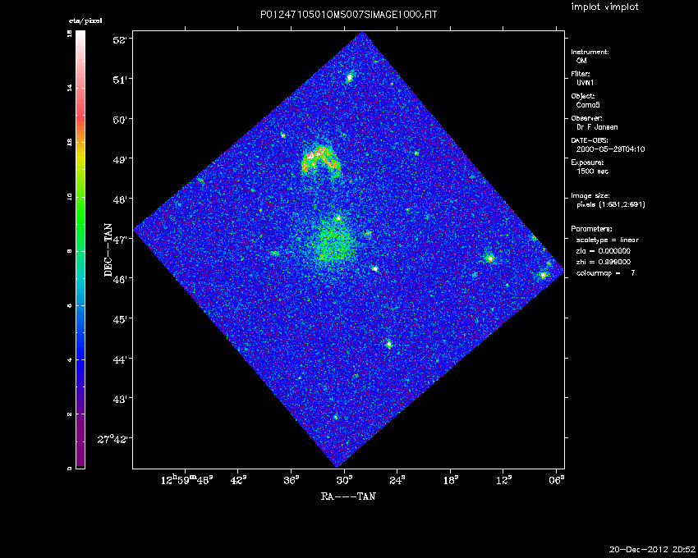Viewport: 698px width, 558px height.
Task: Click the exposure value '1500 sec'
Action: (x=592, y=172)
